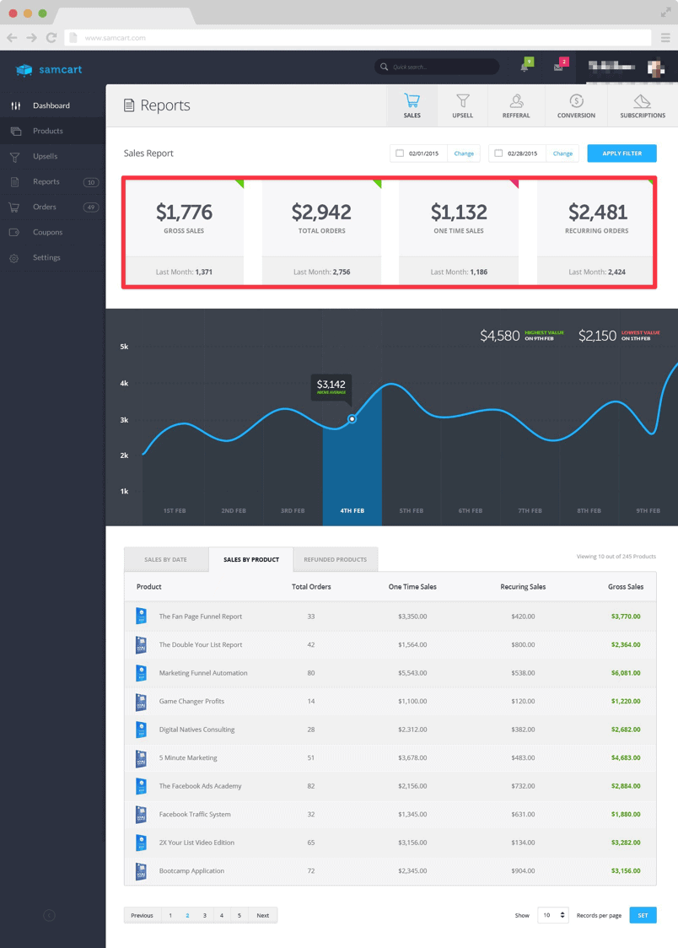
Task: Switch to Sales By Date tab
Action: 165,560
